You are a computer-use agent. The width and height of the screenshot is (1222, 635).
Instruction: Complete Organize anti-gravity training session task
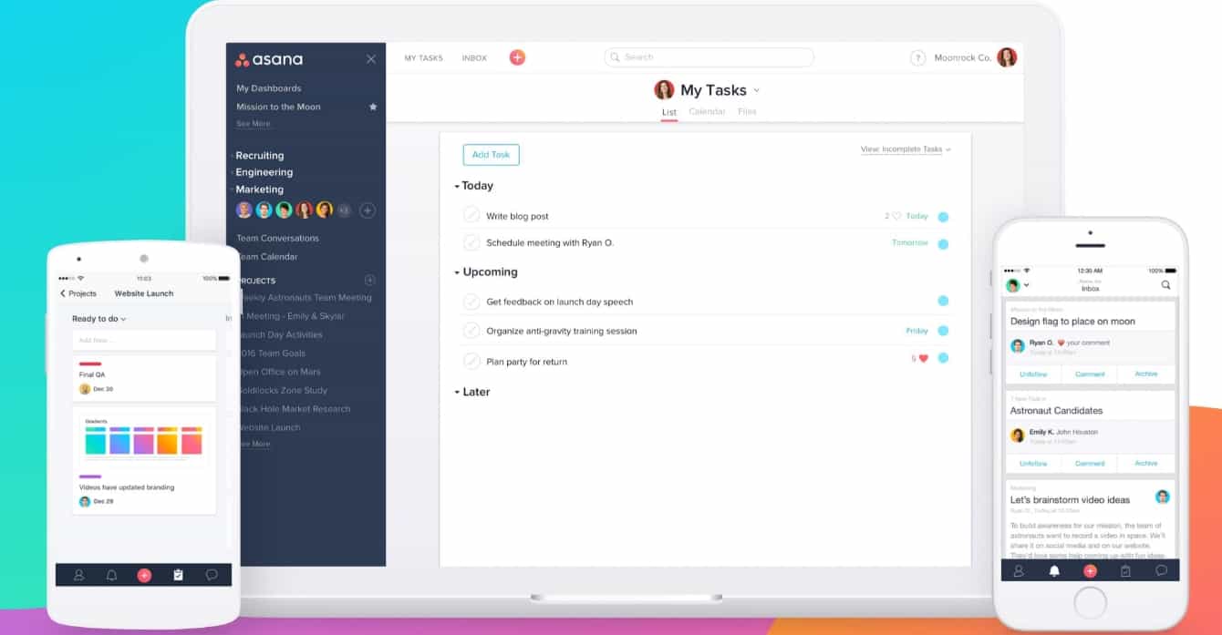(x=471, y=330)
